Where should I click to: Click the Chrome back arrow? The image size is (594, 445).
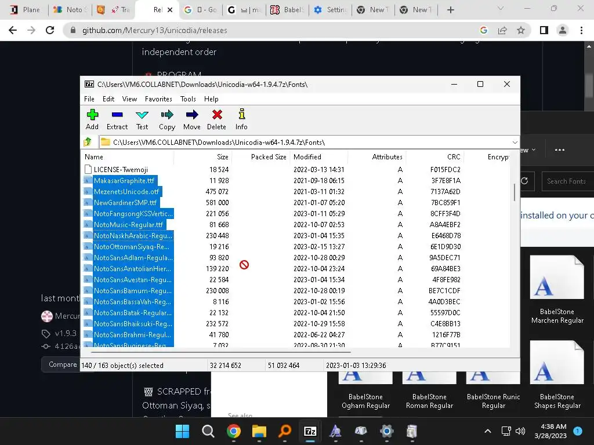click(13, 30)
